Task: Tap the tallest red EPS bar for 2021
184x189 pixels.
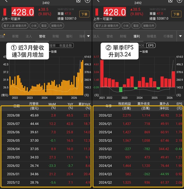Action: (102, 73)
